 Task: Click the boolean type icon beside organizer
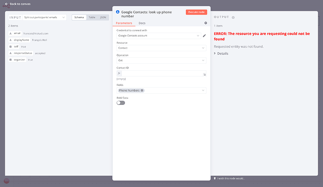pos(10,60)
